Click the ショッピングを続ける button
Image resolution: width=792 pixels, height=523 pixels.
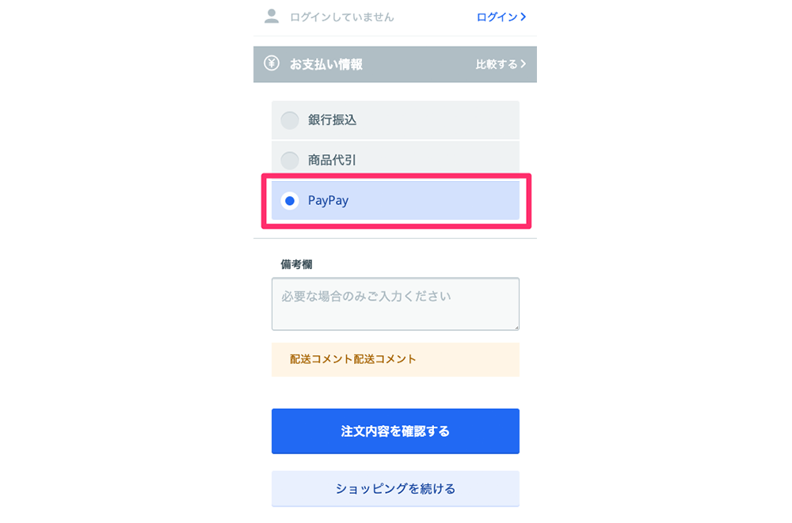[x=395, y=488]
